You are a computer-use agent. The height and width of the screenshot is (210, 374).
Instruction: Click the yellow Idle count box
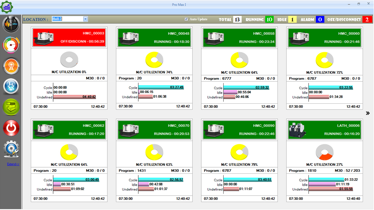tap(292, 19)
